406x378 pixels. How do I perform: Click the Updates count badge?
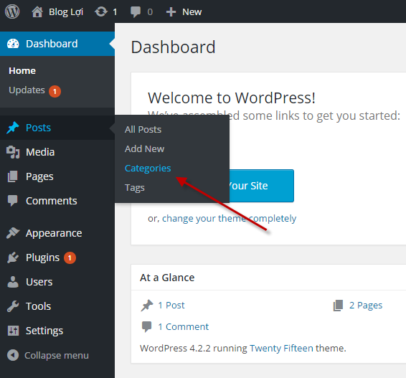55,91
